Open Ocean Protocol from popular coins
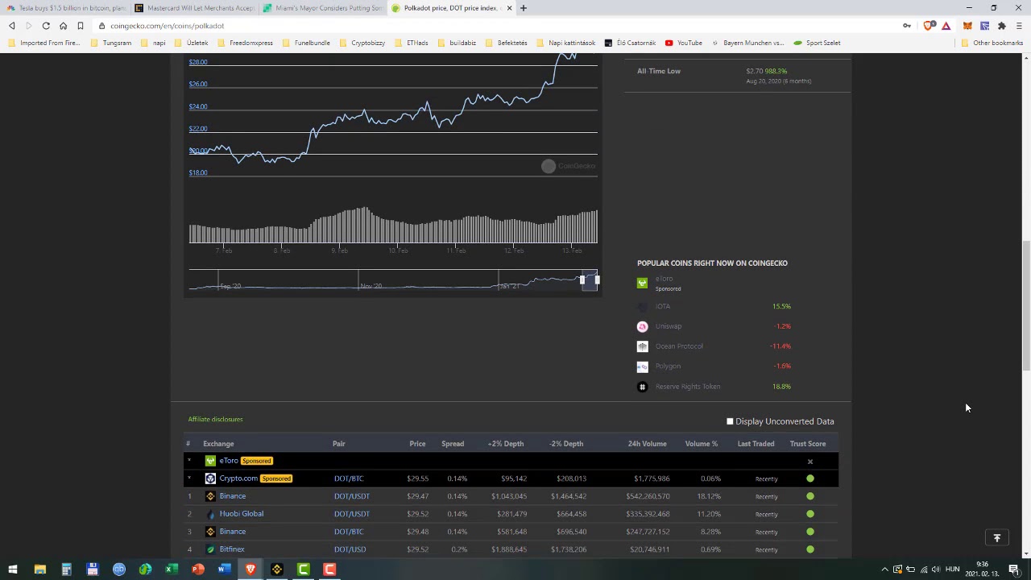 coord(679,346)
